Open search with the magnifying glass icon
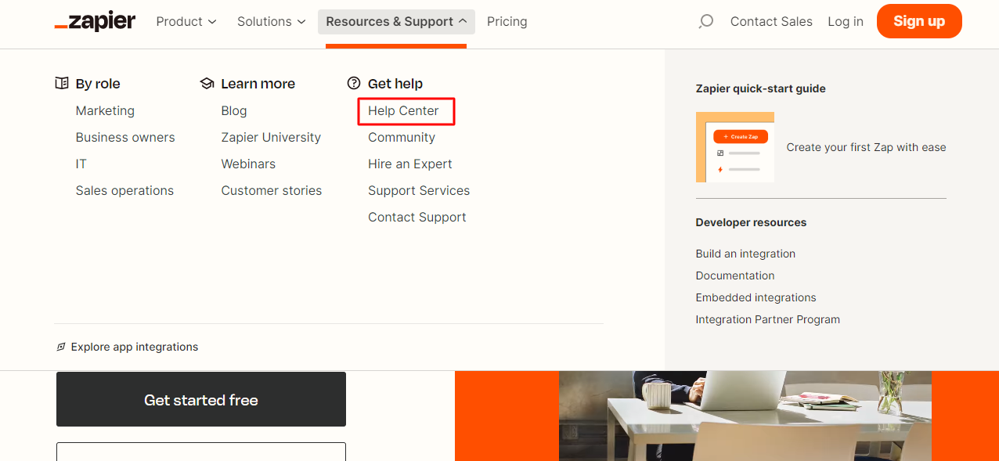999x461 pixels. (x=705, y=22)
